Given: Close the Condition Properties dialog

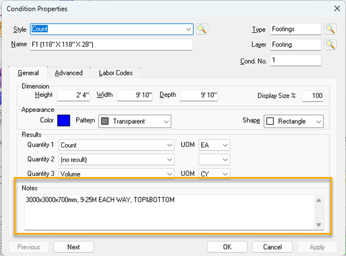Looking at the screenshot, I should (337, 9).
